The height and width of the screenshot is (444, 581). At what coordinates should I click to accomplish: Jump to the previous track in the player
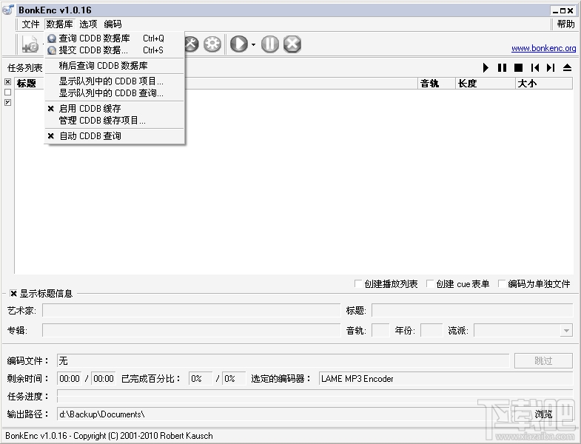tap(534, 68)
